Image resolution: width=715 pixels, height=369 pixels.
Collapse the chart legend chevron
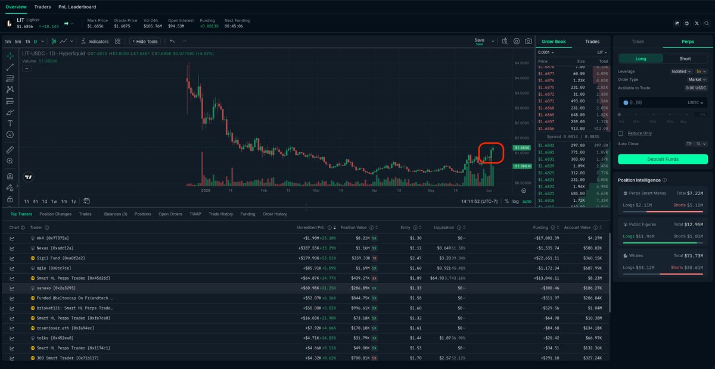pos(27,68)
